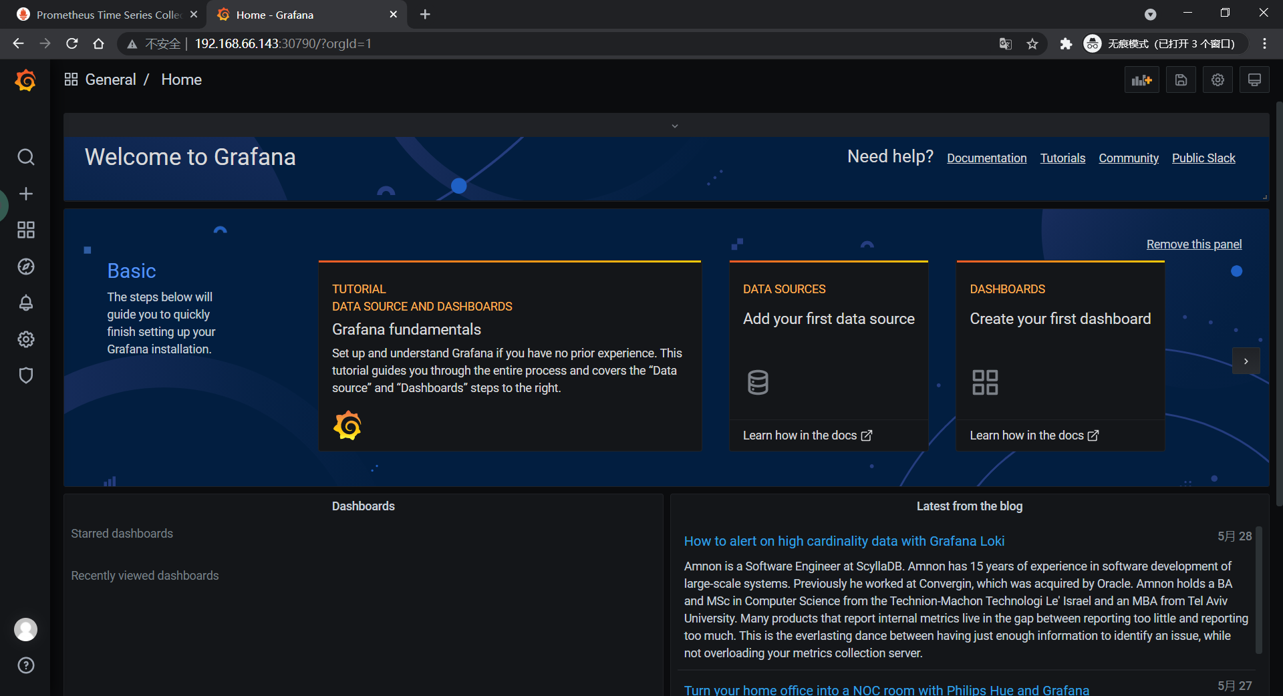
Task: Toggle cycle view mode monitor icon
Action: tap(1254, 80)
